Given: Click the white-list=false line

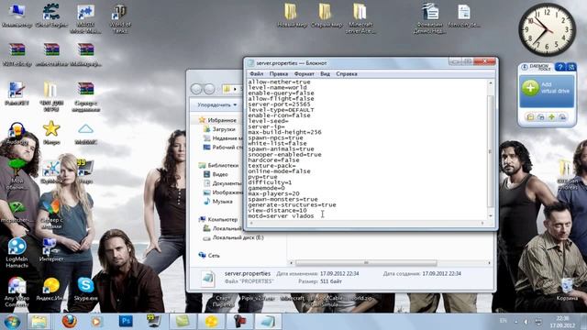Looking at the screenshot, I should coord(277,143).
